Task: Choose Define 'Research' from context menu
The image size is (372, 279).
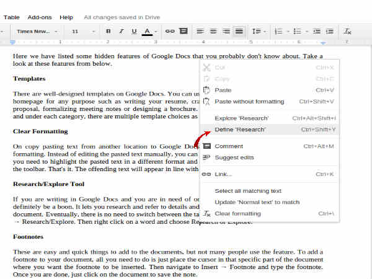Action: 240,129
